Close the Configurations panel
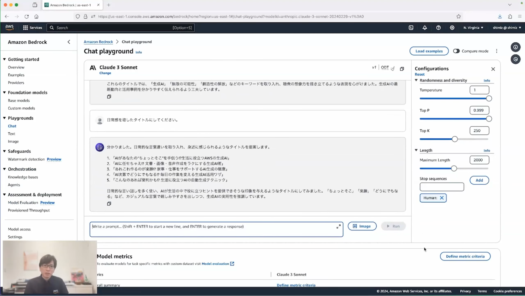The height and width of the screenshot is (296, 525). click(493, 69)
